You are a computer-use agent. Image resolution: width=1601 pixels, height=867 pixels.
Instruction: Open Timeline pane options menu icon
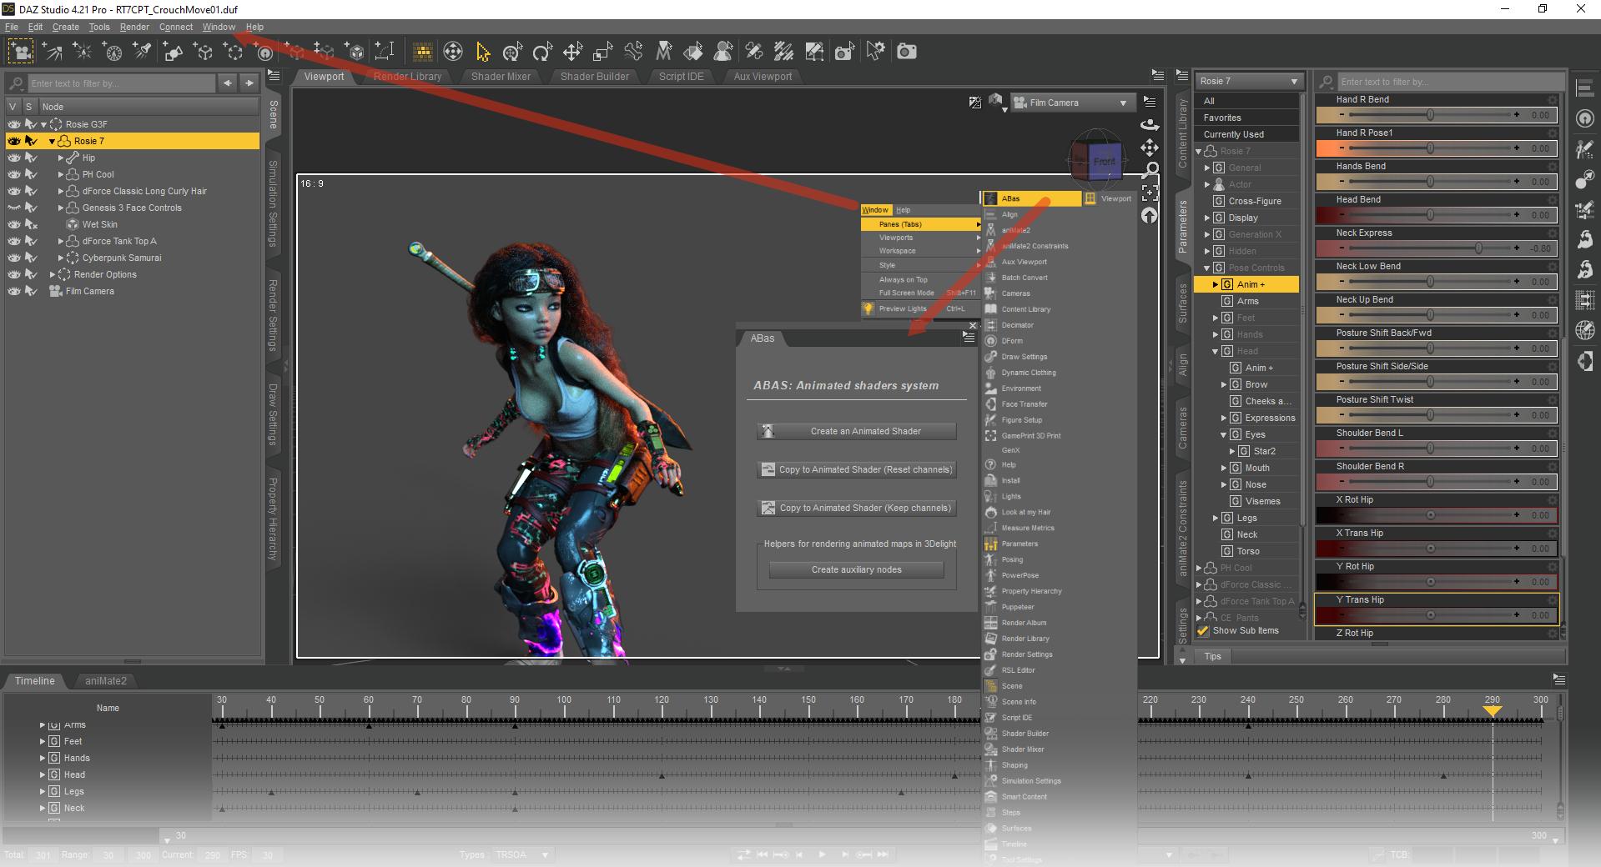click(x=1559, y=680)
